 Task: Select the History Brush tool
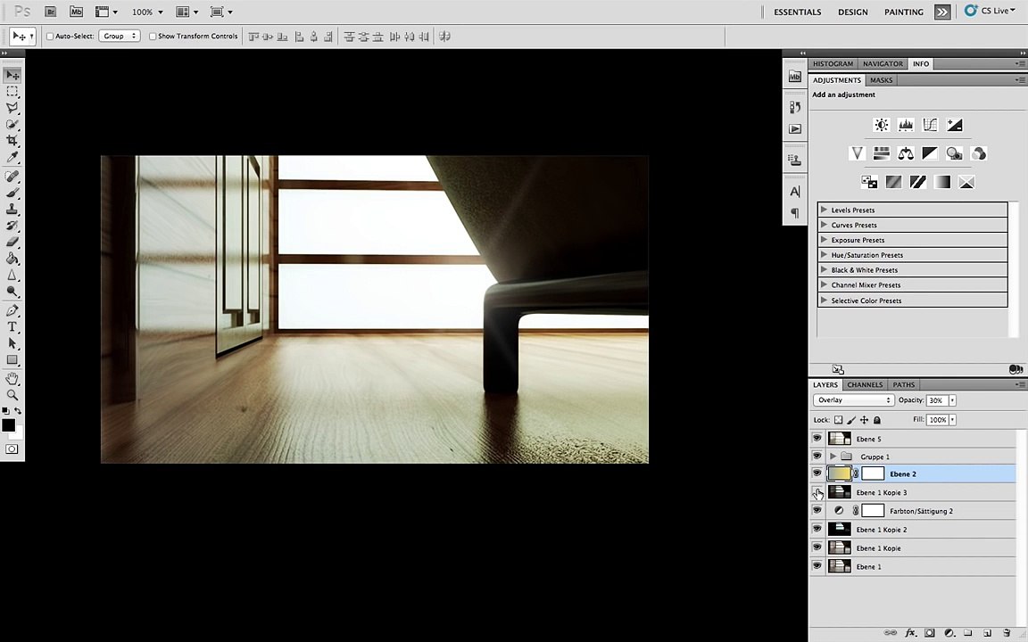click(12, 226)
